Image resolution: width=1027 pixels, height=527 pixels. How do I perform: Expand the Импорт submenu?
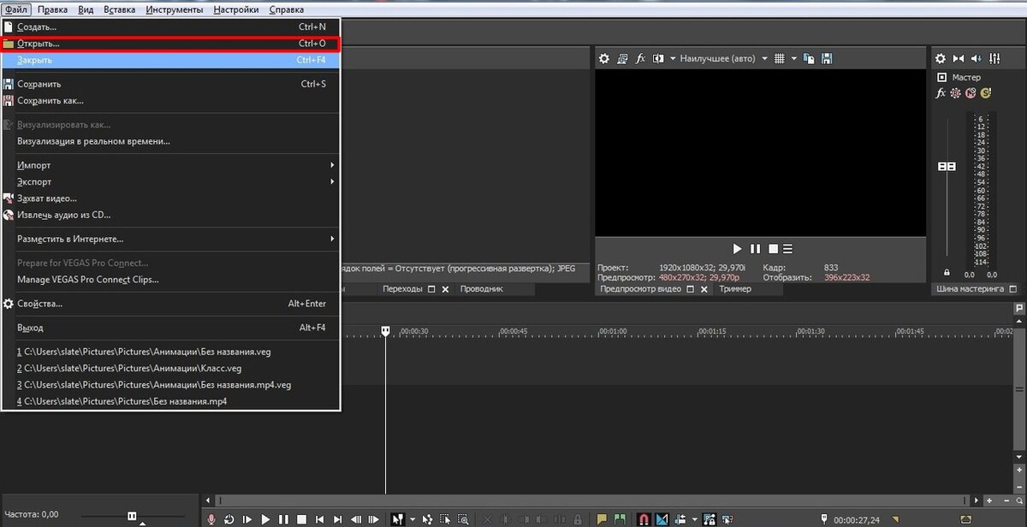pos(171,165)
